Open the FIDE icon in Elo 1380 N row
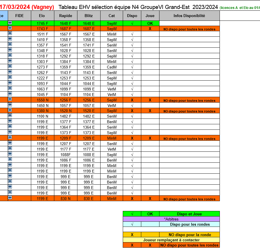 click(10, 110)
